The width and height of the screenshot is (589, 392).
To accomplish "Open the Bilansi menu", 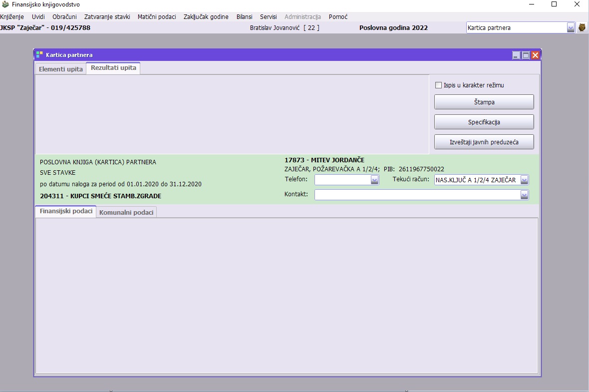I will click(244, 16).
